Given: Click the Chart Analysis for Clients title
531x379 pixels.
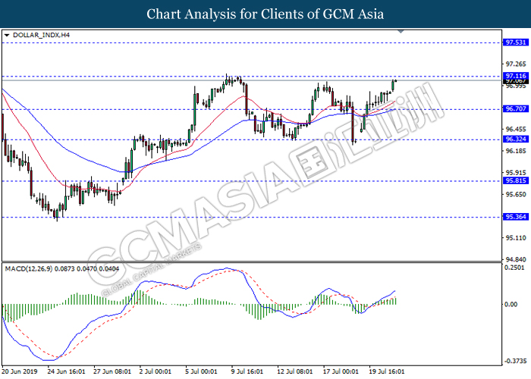Looking at the screenshot, I should click(x=265, y=14).
